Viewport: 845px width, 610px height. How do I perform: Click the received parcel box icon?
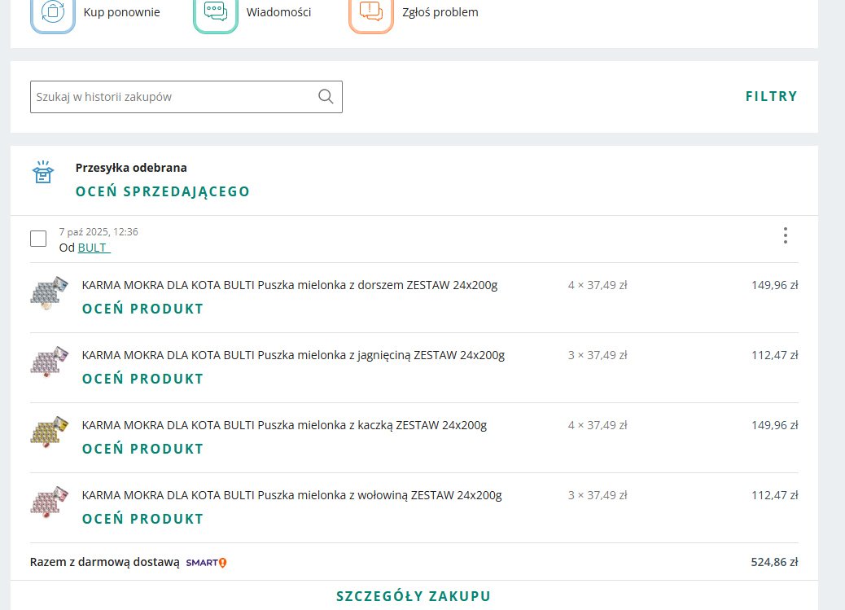point(43,172)
